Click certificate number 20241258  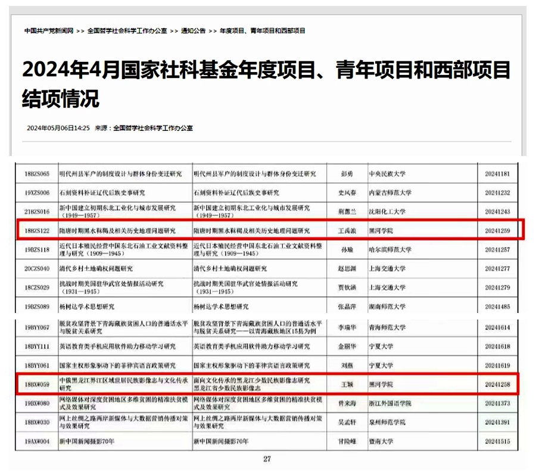(497, 384)
